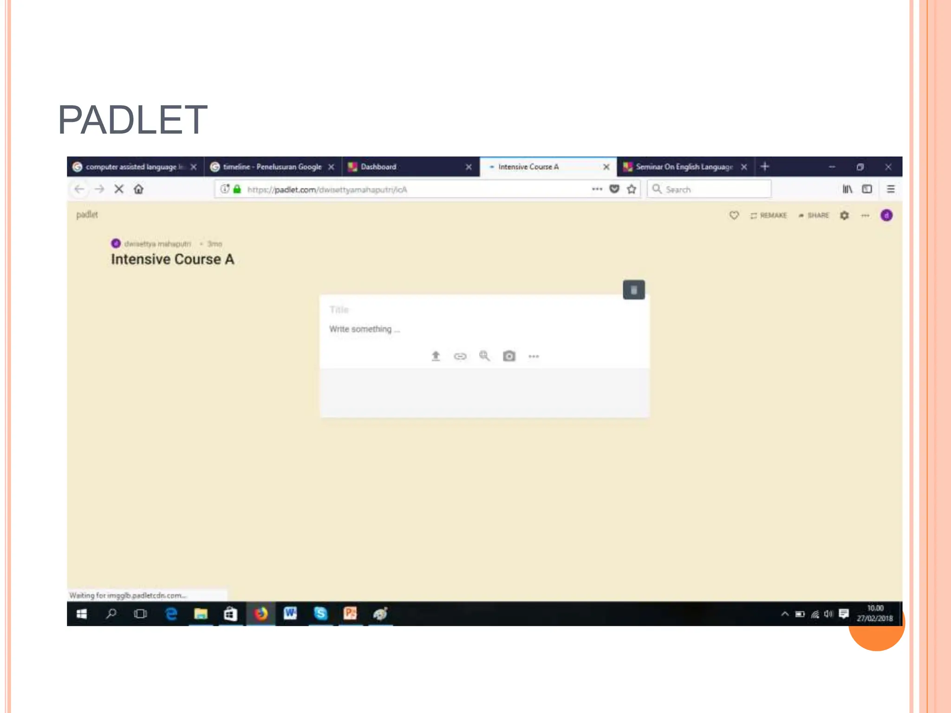Screen dimensions: 951x713
Task: Open PowerPoint from the taskbar
Action: point(350,614)
